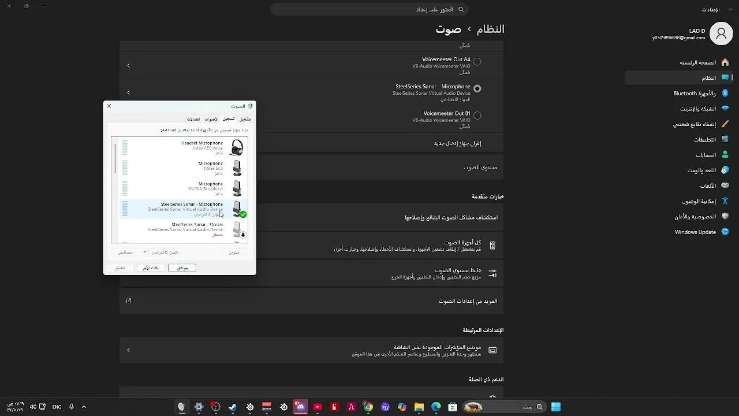Select the fifine SC3 microphone icon in Sound dialog
The image size is (739, 416).
tap(237, 168)
